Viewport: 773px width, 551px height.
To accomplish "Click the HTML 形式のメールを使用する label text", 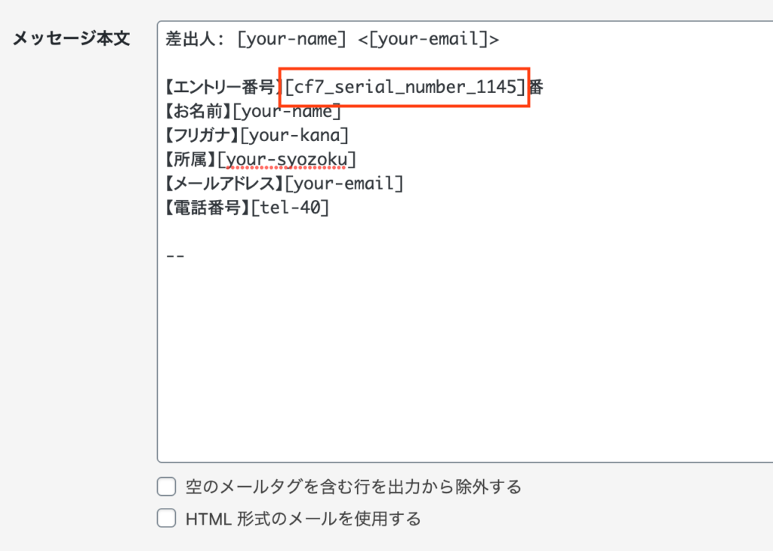I will (303, 519).
